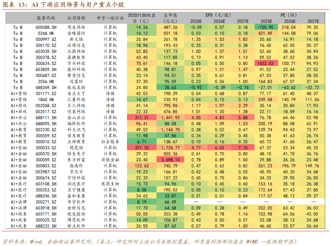Click the green -150.90 PE cell
331x246 pixels.
(x=266, y=27)
